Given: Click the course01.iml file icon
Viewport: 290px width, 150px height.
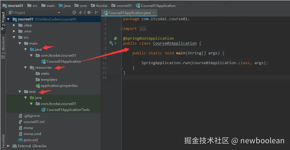Looking at the screenshot, I should pos(20,122).
